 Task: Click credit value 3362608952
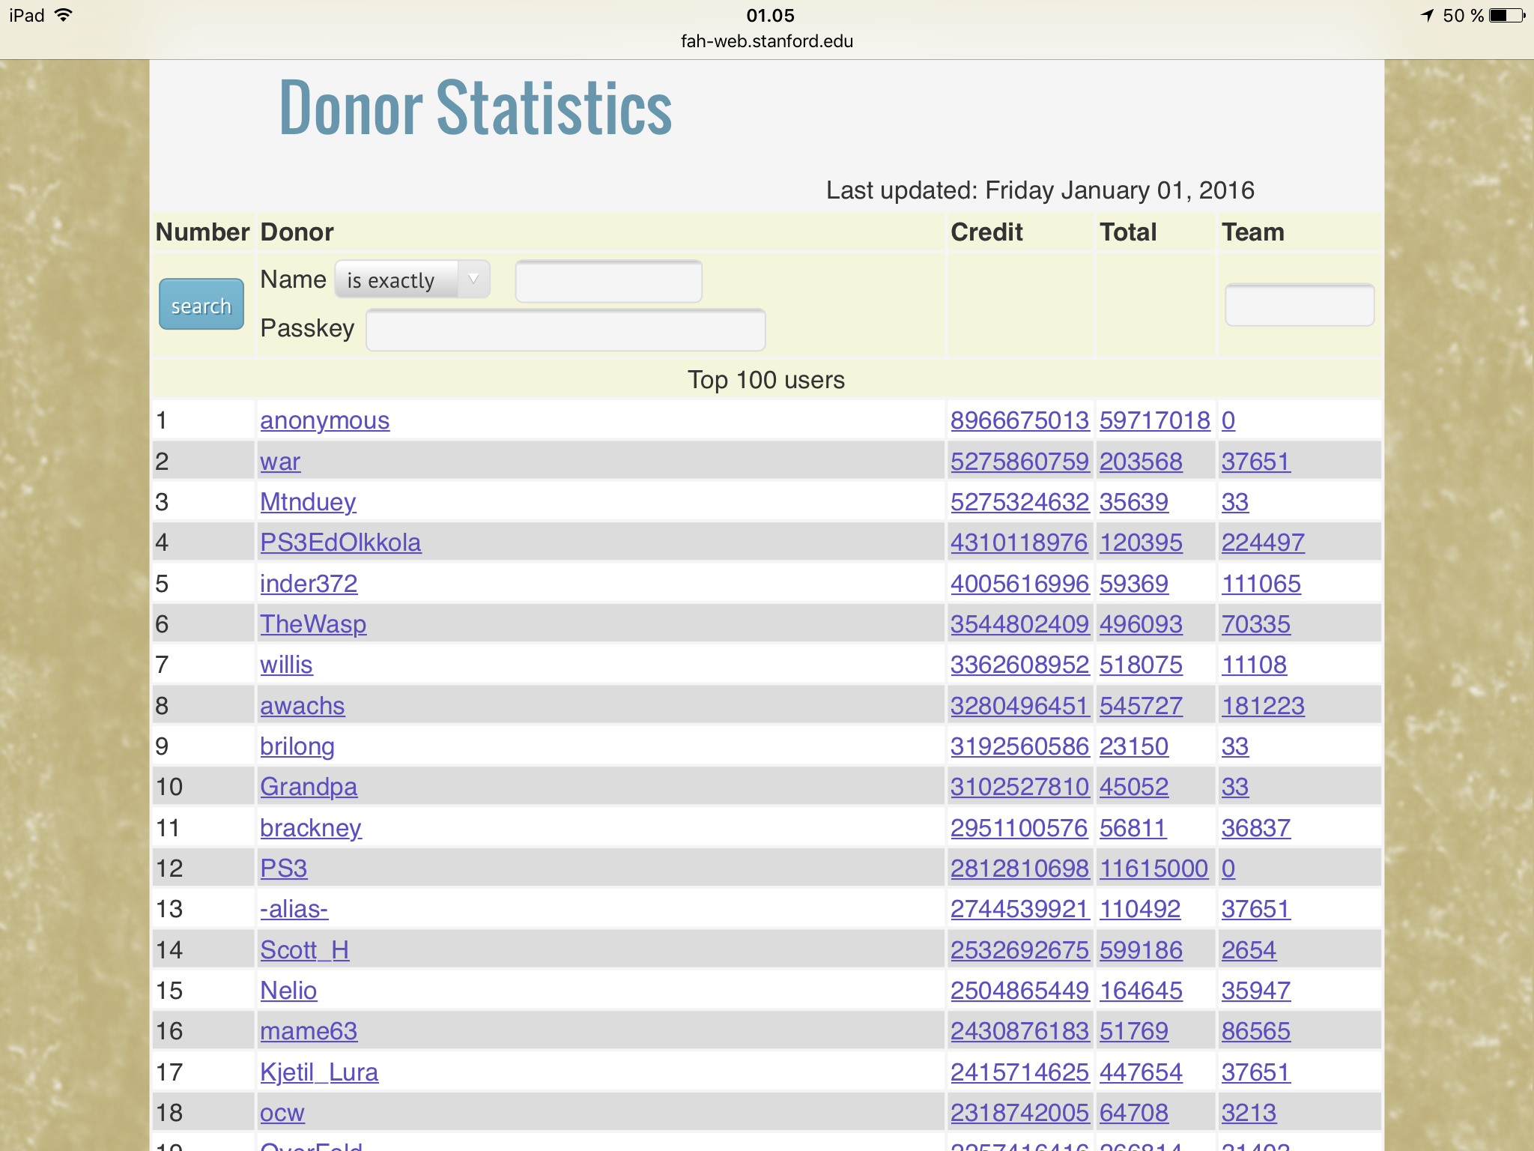[x=1019, y=665]
